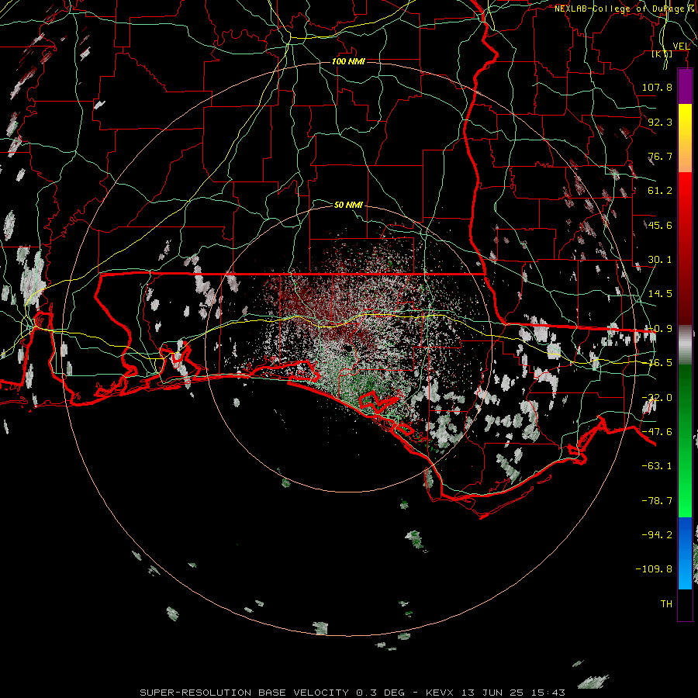Click the 14.5 knots scale label

tap(660, 294)
